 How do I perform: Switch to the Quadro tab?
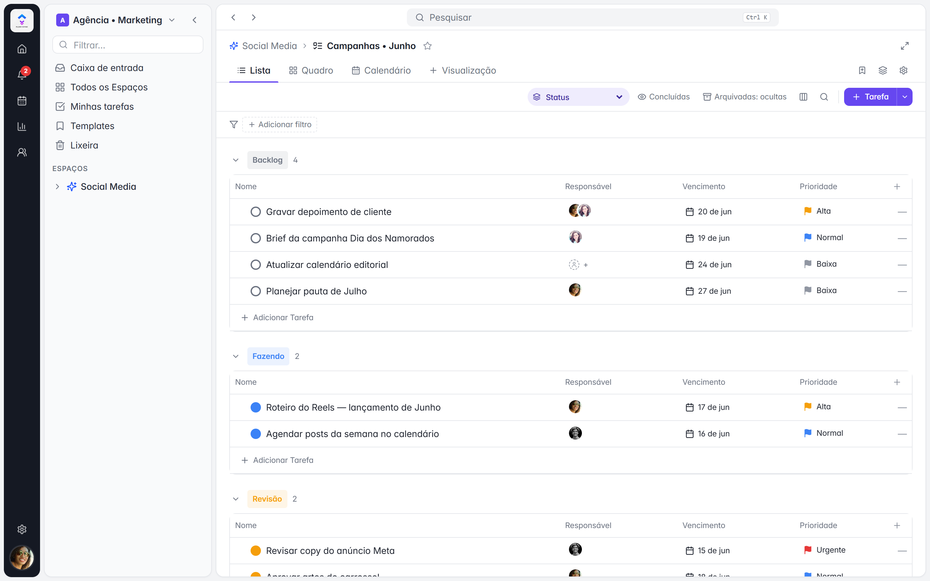(311, 70)
